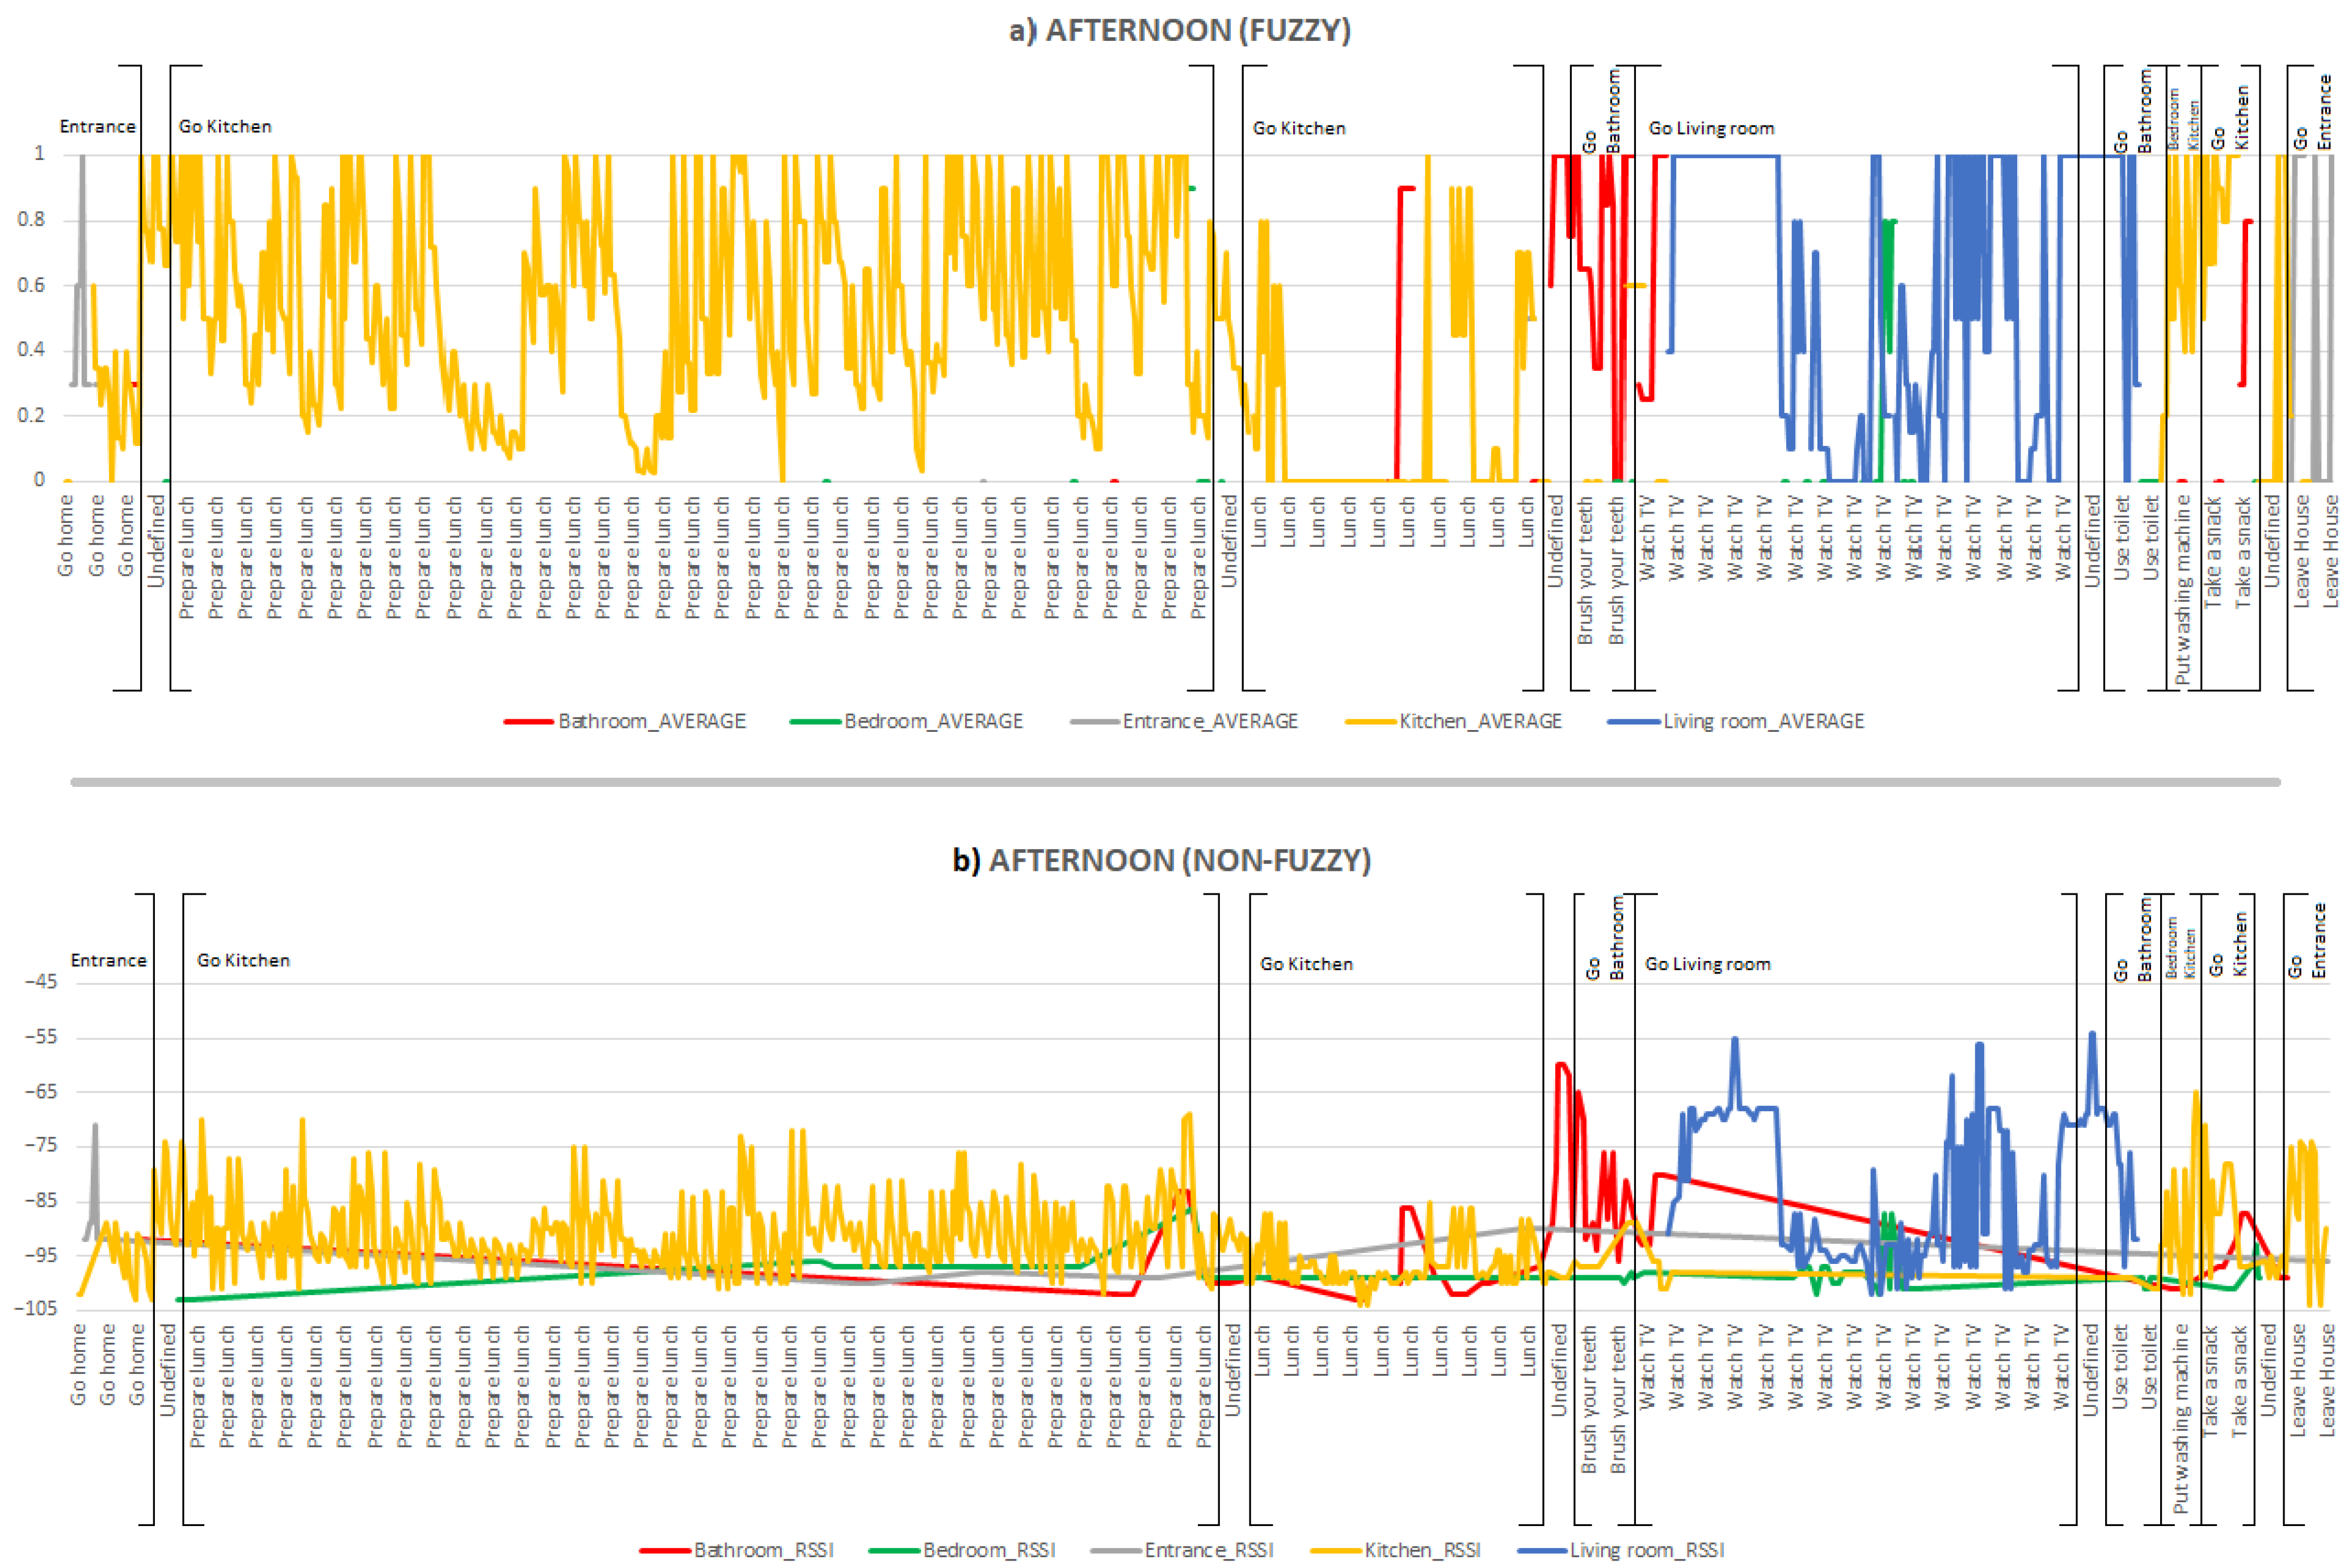Click the Bathroom_AVERAGE red legend swatch
Viewport: 2344px width, 1568px height.
(x=528, y=721)
